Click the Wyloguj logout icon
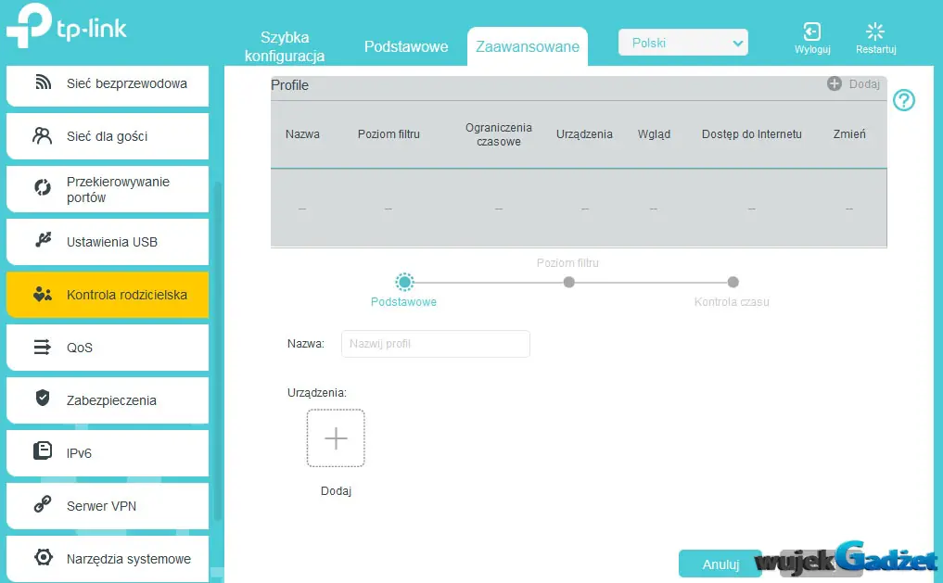The width and height of the screenshot is (943, 583). click(812, 32)
